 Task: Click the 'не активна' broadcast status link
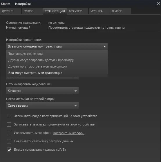[x=57, y=23]
